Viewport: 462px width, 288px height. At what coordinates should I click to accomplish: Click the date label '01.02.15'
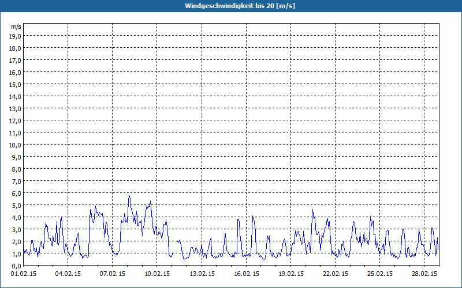pos(24,274)
